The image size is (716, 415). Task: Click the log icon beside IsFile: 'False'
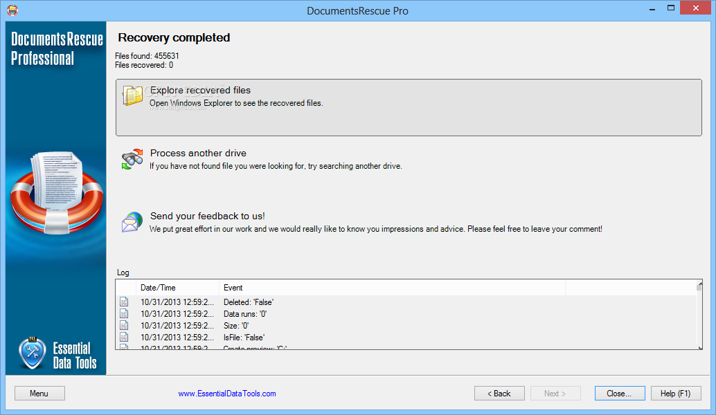pos(124,338)
